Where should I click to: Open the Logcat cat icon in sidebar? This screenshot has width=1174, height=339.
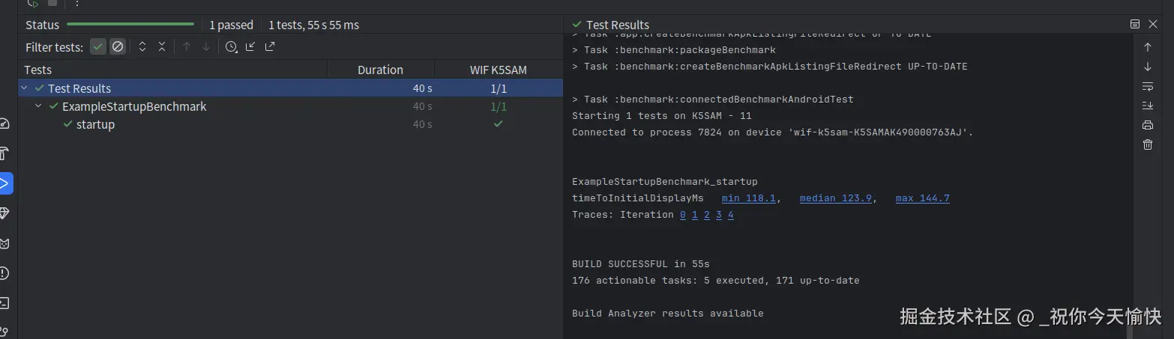pyautogui.click(x=4, y=243)
